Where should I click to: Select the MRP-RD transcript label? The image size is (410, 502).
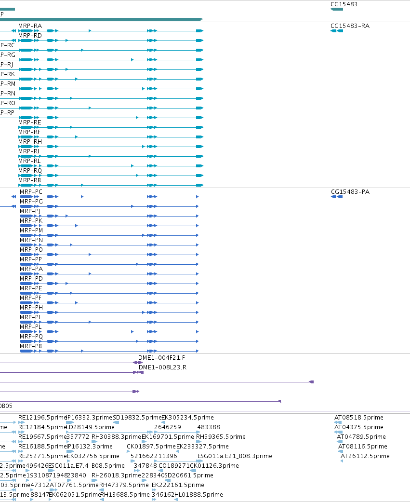click(30, 36)
